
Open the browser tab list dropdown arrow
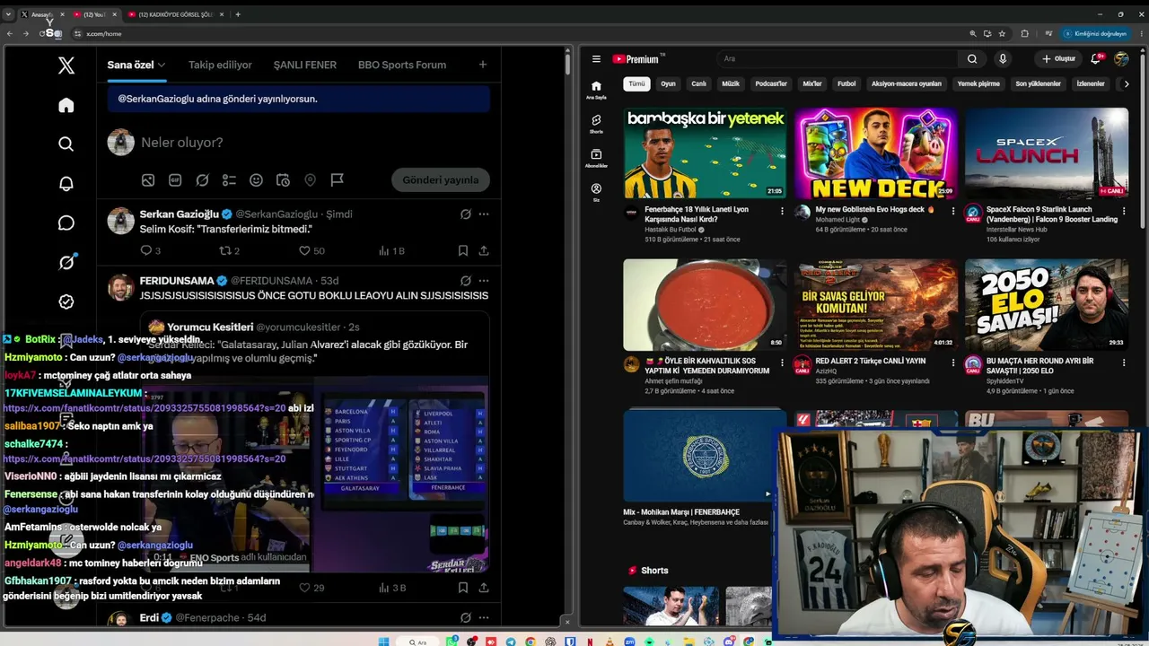(10, 14)
